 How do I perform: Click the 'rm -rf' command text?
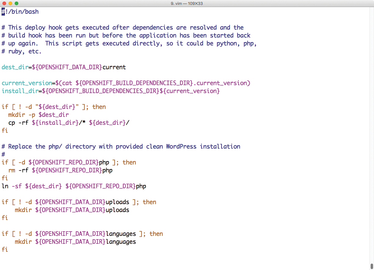tap(18, 170)
